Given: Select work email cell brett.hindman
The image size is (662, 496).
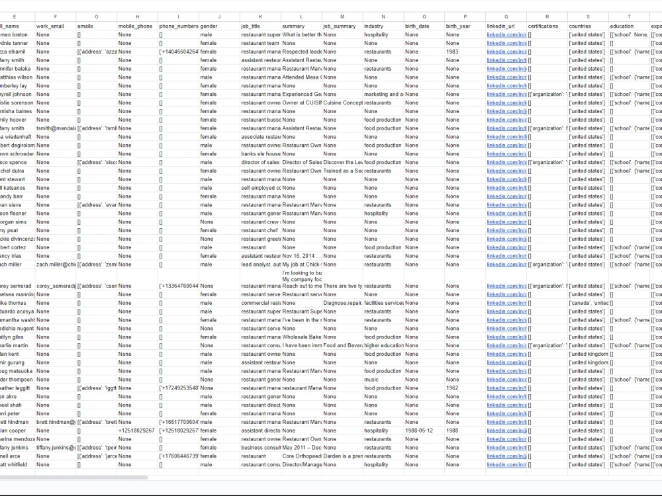Looking at the screenshot, I should [56, 422].
